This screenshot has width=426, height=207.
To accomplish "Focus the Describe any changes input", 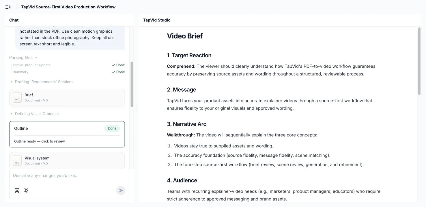I will click(x=69, y=175).
